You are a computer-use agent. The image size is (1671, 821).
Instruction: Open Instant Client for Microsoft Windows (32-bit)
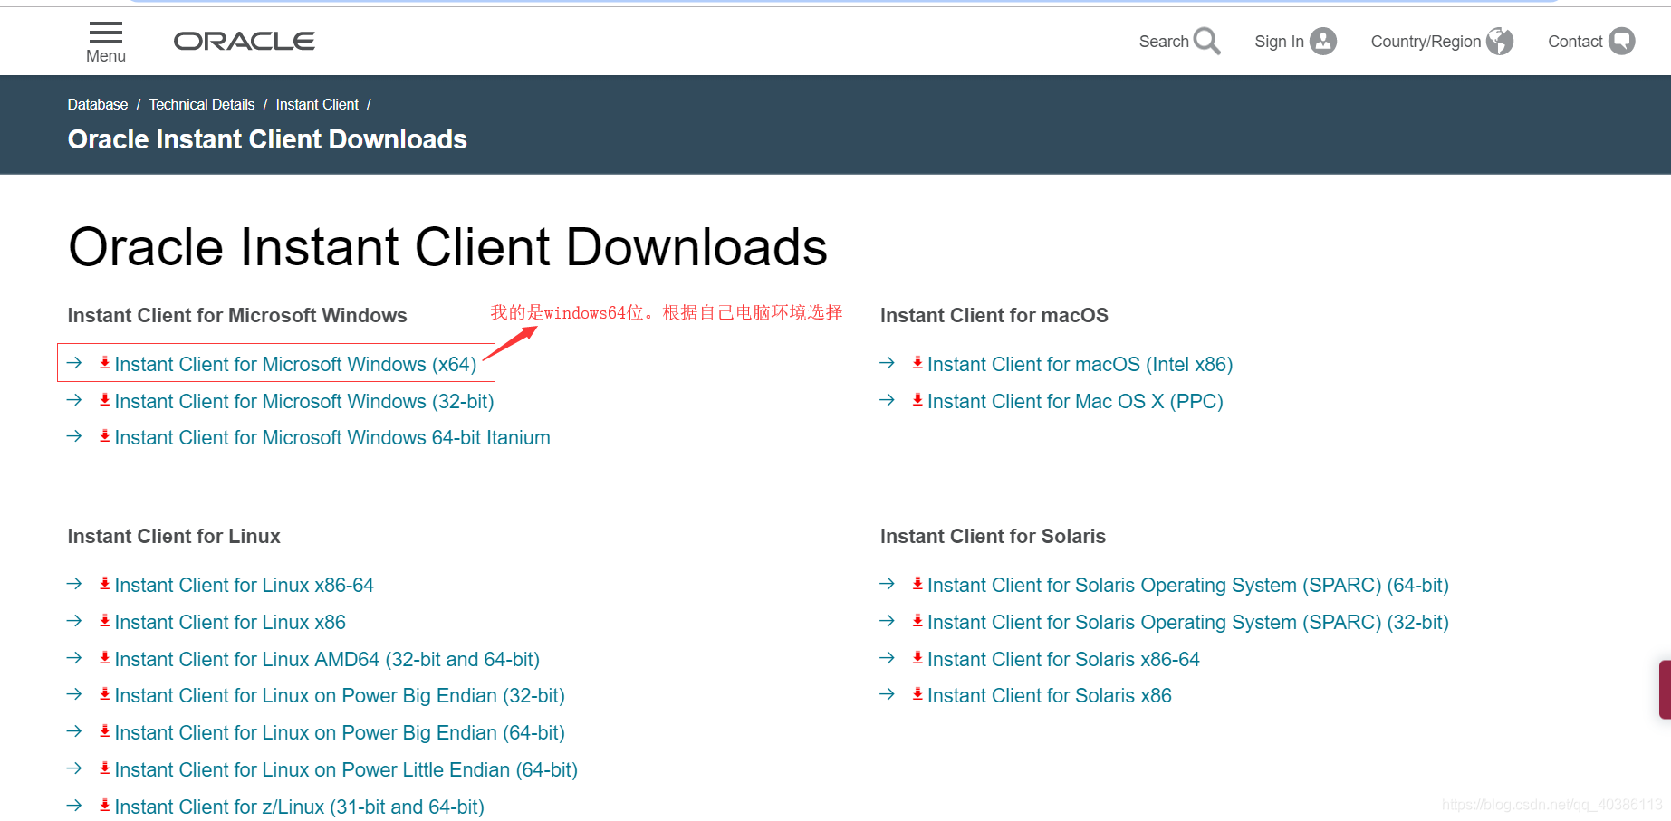(304, 401)
